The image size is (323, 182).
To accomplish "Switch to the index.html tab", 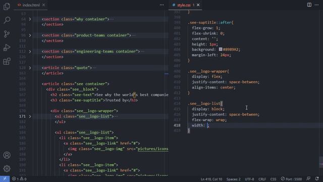I will tap(31, 5).
